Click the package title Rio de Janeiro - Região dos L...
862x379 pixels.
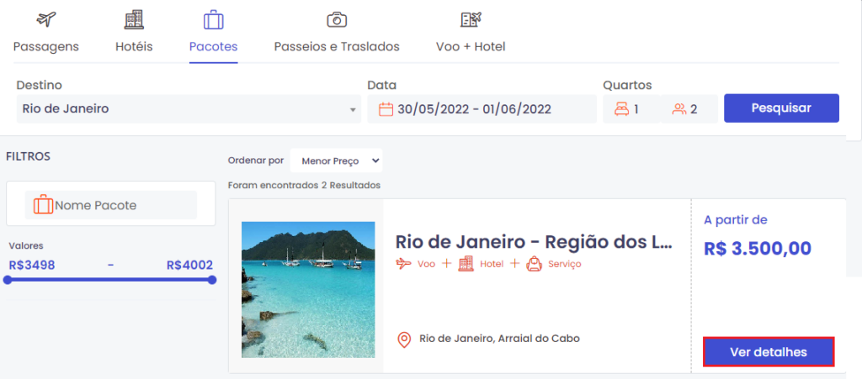click(x=533, y=242)
